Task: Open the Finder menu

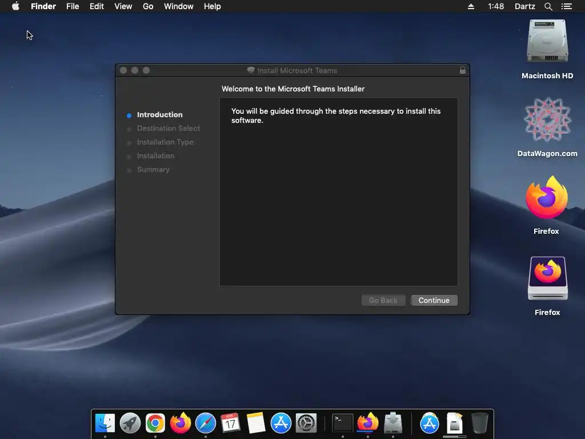Action: [x=43, y=6]
